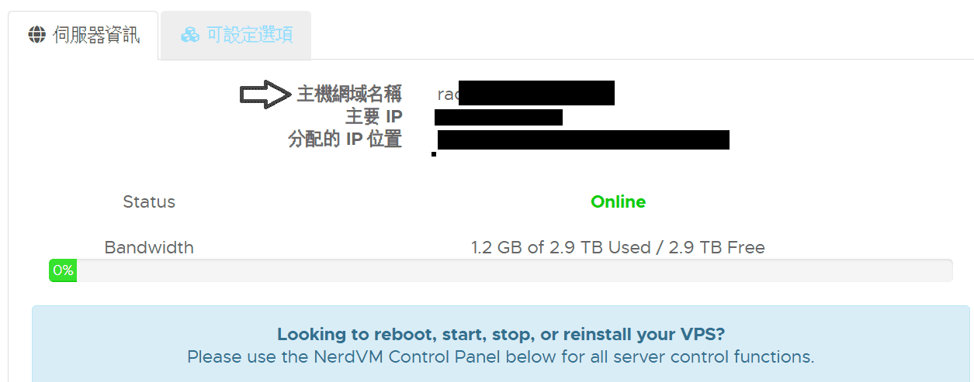
Task: Click the arrow pointing to 主機網域名稱
Action: click(x=265, y=94)
